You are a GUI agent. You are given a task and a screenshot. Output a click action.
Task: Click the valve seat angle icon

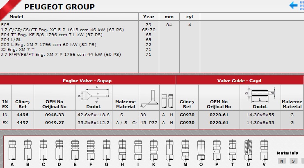pos(149,99)
